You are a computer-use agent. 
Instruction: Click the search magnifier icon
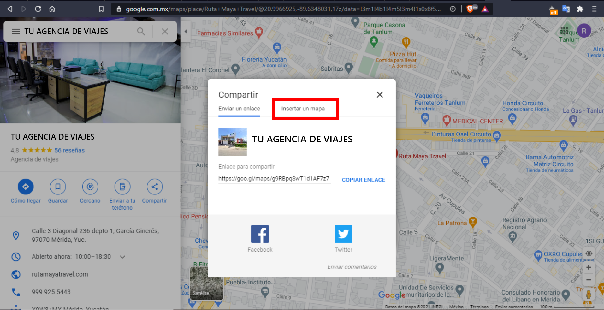point(141,31)
